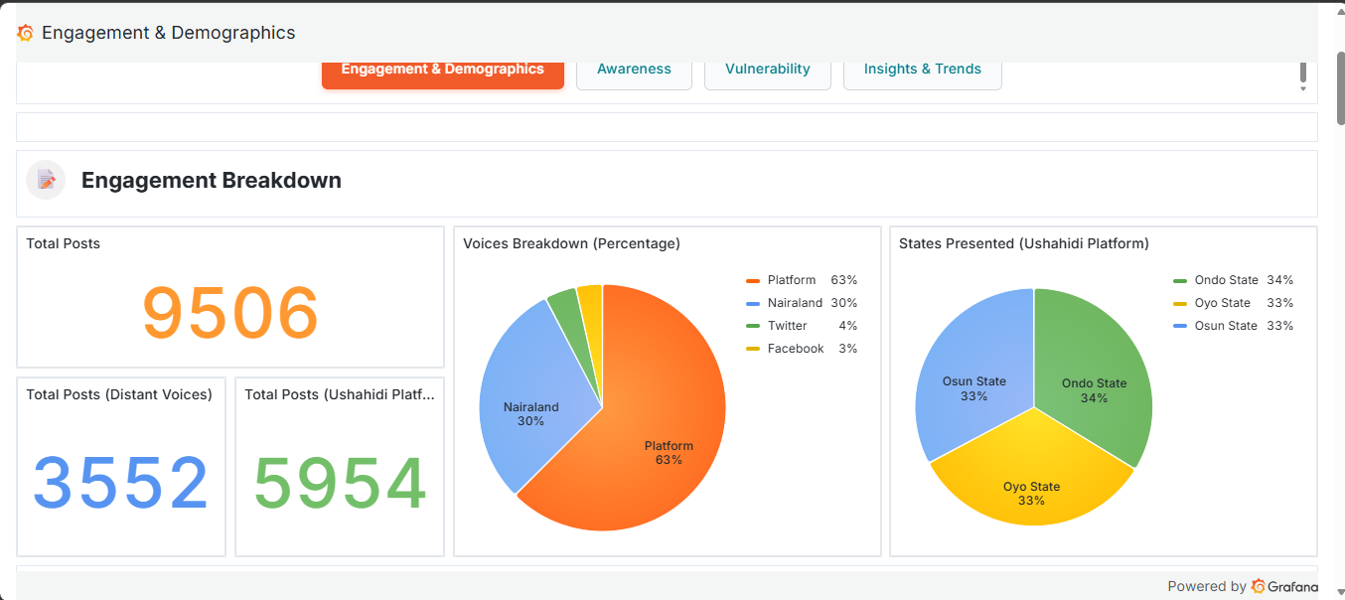The height and width of the screenshot is (600, 1345).
Task: Toggle Nairaland series in the legend
Action: pyautogui.click(x=795, y=303)
